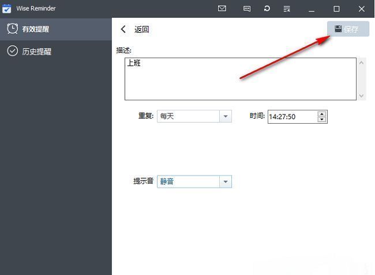Viewport: 375px width, 275px height.
Task: Maximize the Wise Reminder window
Action: (x=336, y=9)
